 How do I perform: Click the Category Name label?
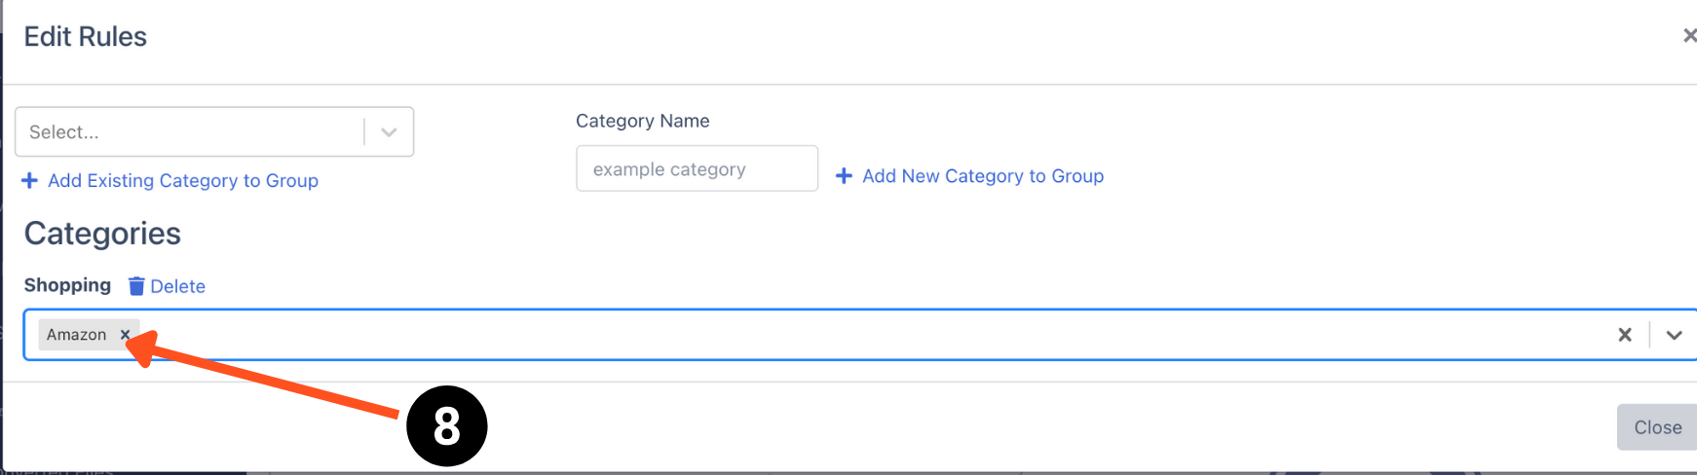point(642,121)
